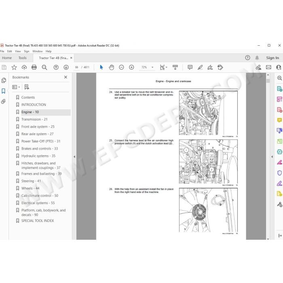
Task: Open the Window menu
Action: click(x=38, y=51)
